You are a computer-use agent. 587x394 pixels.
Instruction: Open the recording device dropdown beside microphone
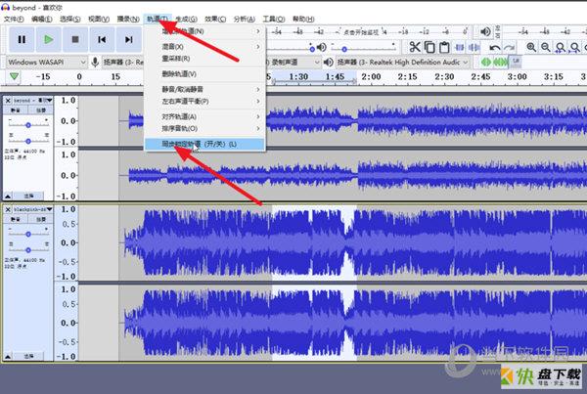[123, 63]
